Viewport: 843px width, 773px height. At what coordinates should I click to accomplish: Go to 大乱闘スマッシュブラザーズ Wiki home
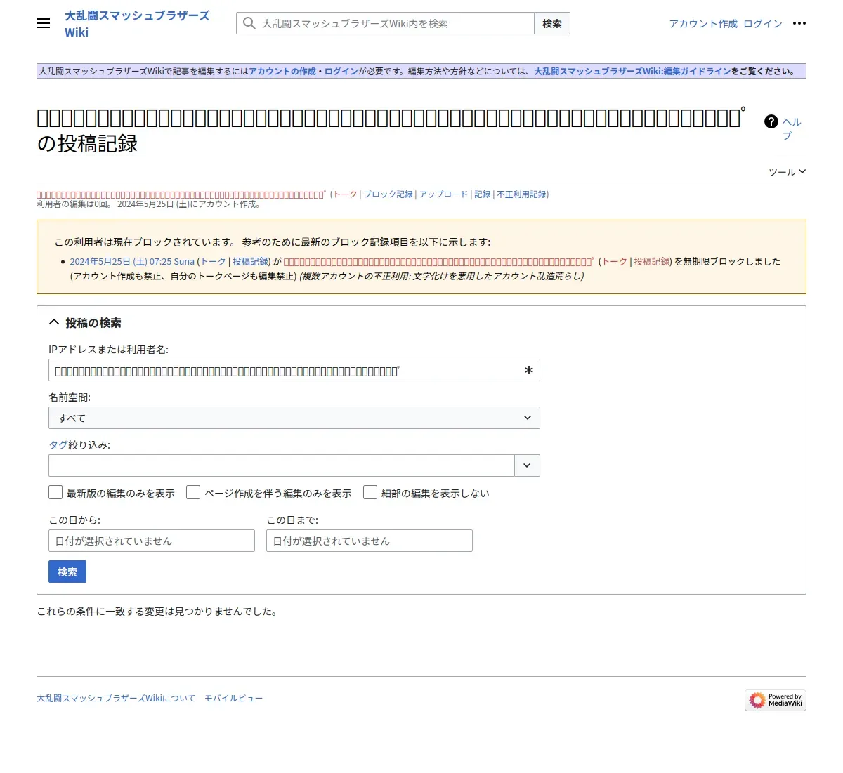click(x=137, y=23)
